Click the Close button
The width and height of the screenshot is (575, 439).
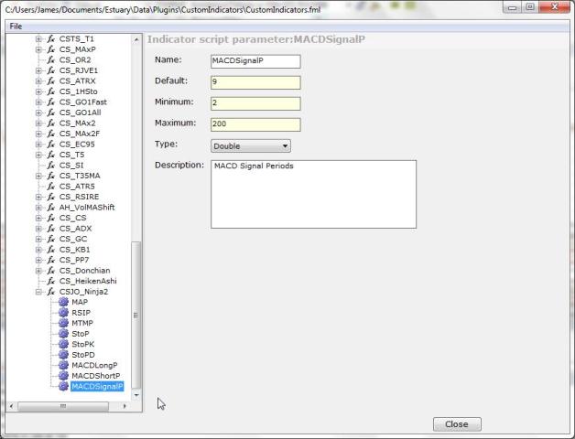[457, 424]
